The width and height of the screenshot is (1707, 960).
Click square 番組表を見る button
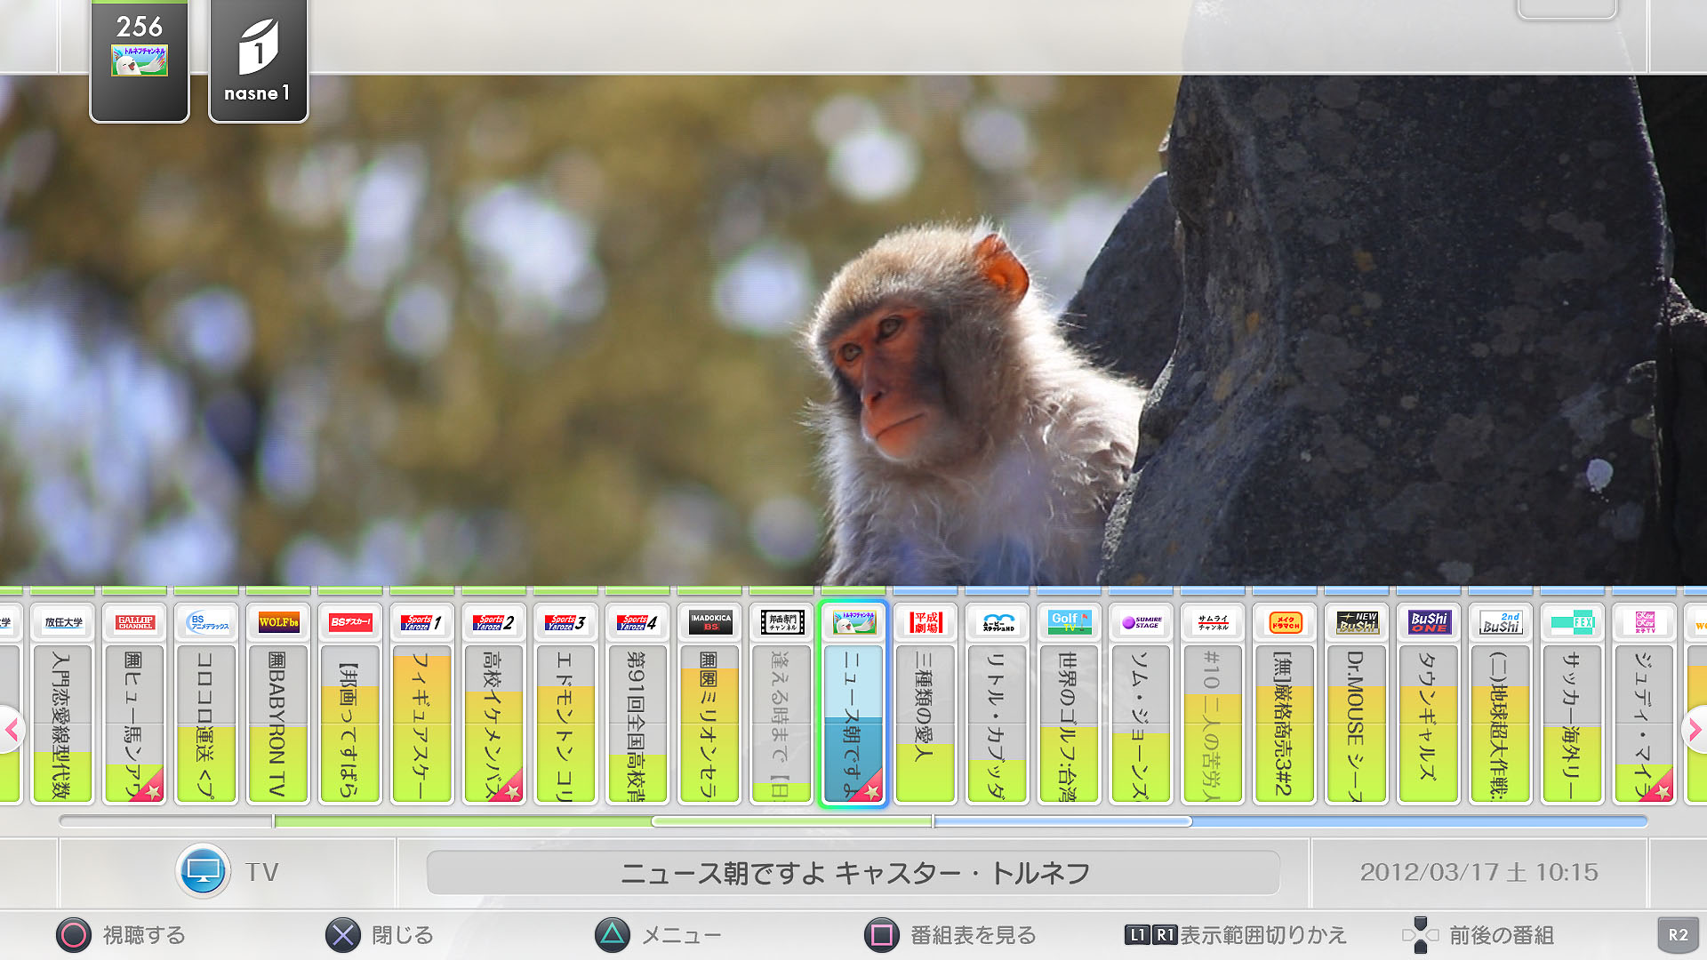pos(882,935)
